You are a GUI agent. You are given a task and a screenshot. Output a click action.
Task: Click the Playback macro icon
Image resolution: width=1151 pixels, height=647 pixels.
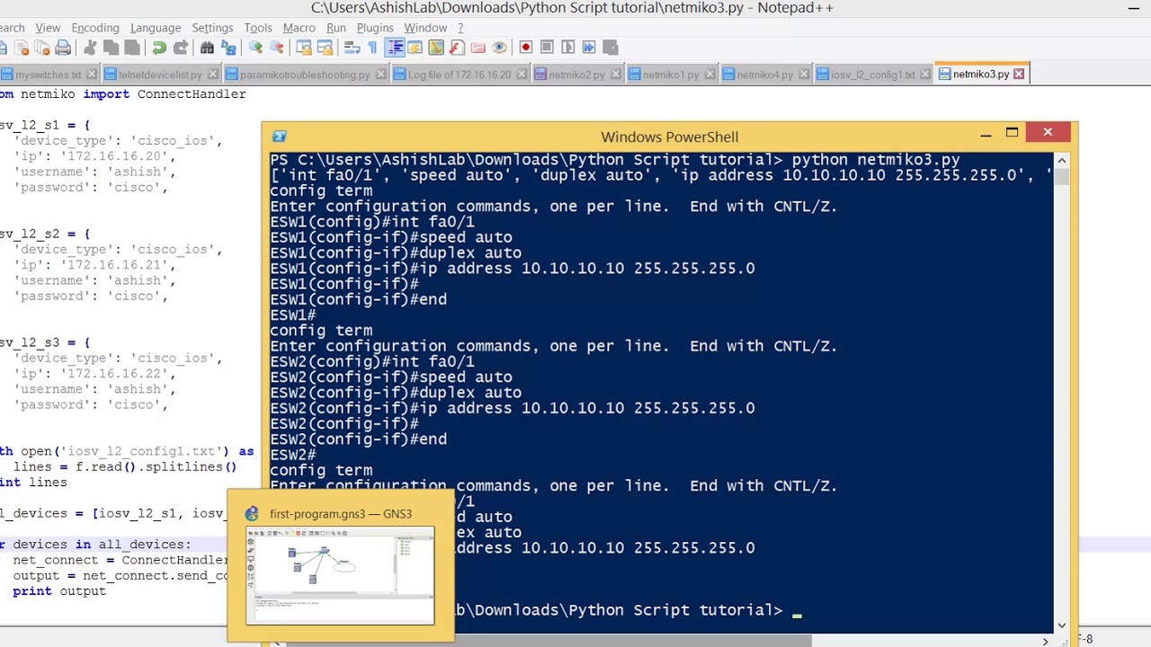pos(567,47)
